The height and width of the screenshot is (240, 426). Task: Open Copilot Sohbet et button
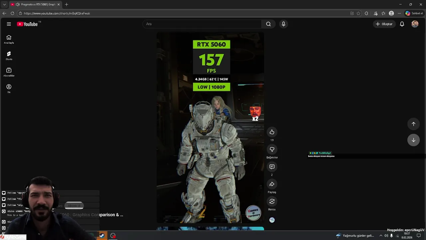pyautogui.click(x=414, y=13)
